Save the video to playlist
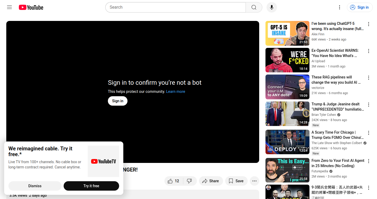The width and height of the screenshot is (377, 199). (x=236, y=181)
